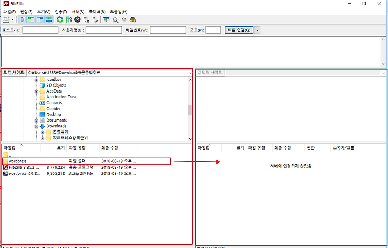Click the FileZilla title bar icon

click(6, 4)
